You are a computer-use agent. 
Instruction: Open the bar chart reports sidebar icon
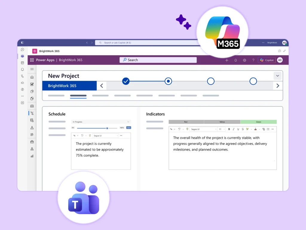coord(32,156)
